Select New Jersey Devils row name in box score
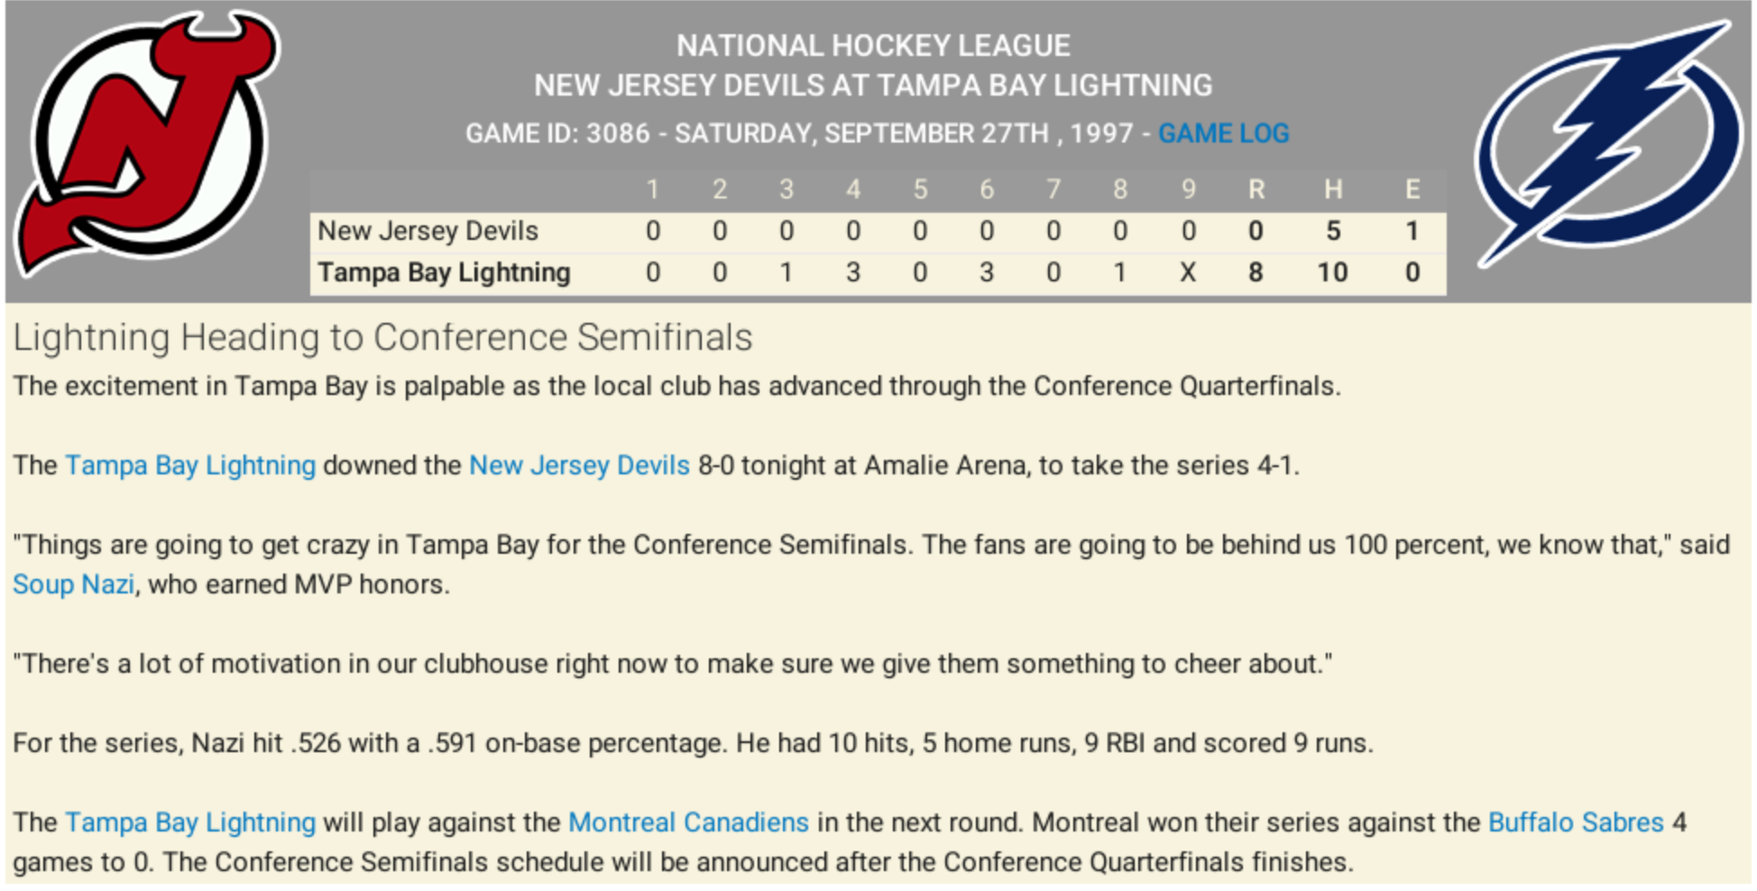This screenshot has height=891, width=1757. [x=428, y=231]
